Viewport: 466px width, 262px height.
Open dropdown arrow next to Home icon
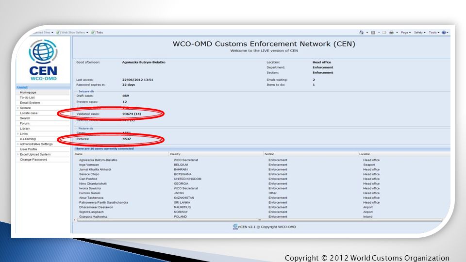(x=367, y=33)
